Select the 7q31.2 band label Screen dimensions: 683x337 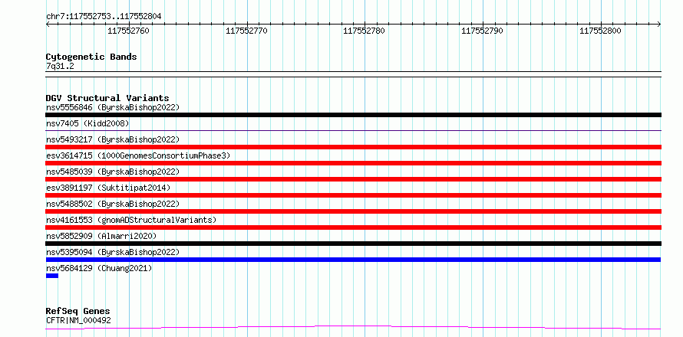[x=60, y=66]
